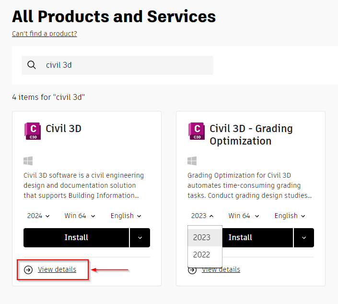Image resolution: width=338 pixels, height=304 pixels.
Task: Open the "Can't find a product?" link
Action: 45,34
